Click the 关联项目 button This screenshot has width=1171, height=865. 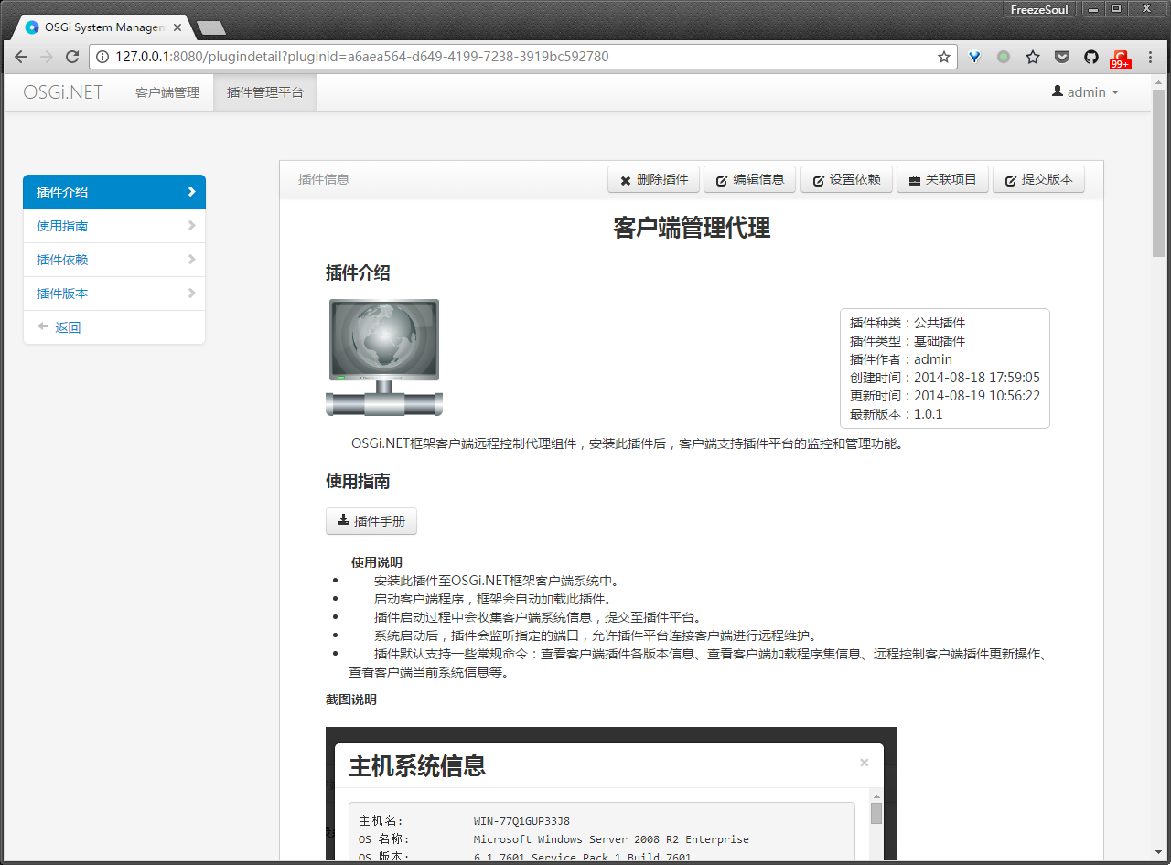pos(942,180)
